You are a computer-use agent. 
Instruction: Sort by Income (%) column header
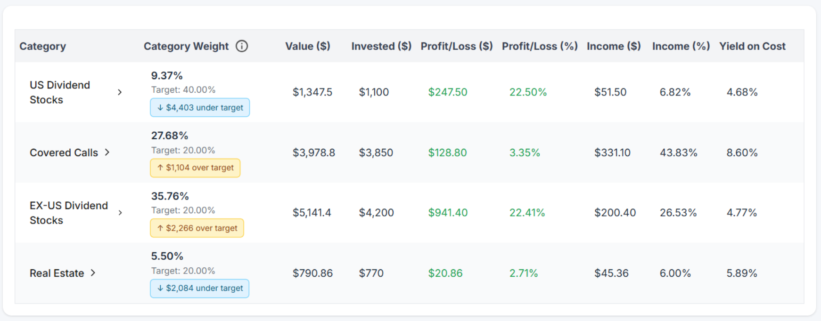click(681, 46)
